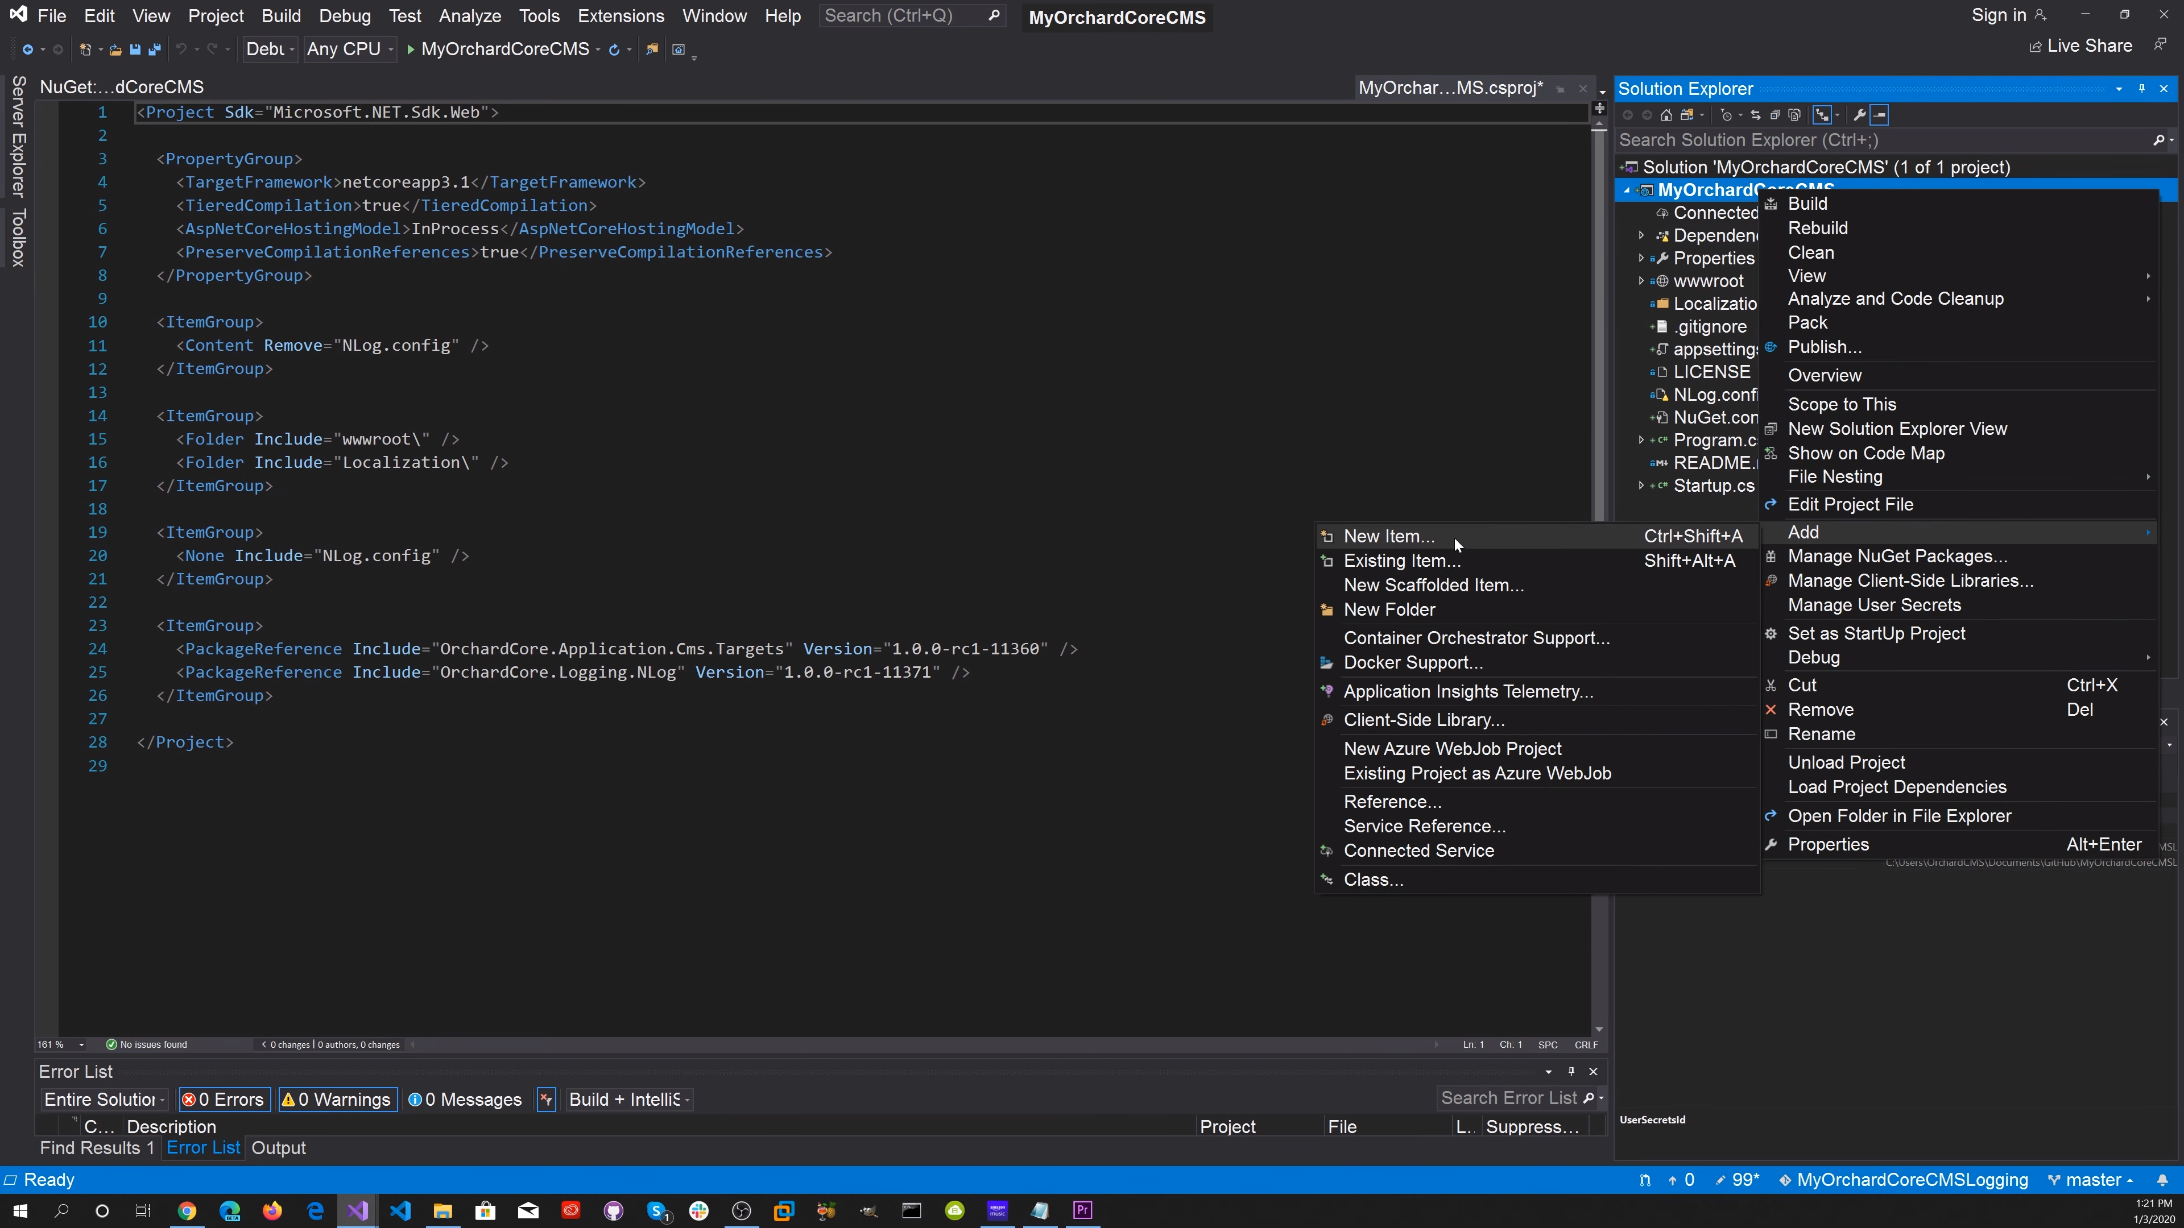Screen dimensions: 2184x1228
Task: Click the Find in Files toolbar icon
Action: coord(652,50)
